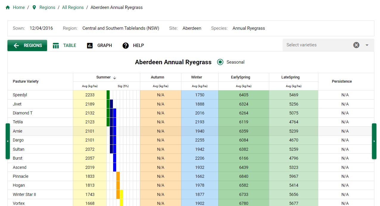Expand the right side panel handle

pos(374,141)
